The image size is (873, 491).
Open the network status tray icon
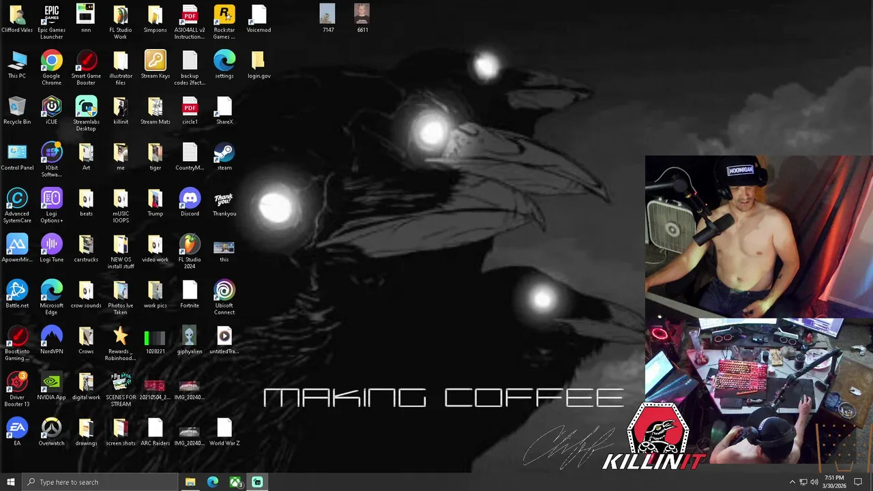(x=803, y=482)
